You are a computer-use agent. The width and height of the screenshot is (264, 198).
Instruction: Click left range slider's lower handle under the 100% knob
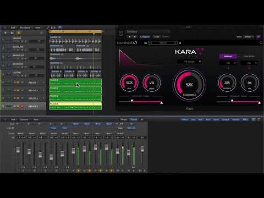click(x=132, y=101)
